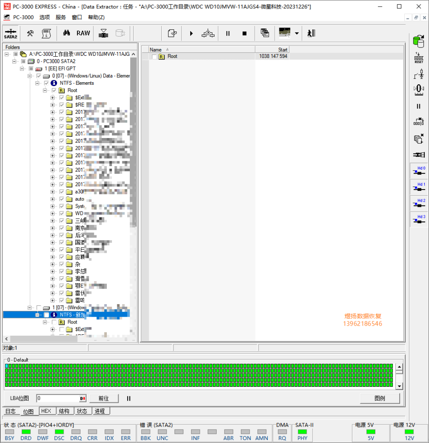Toggle head Hd 2
Viewport: 429px width, 443px height.
pos(419,203)
